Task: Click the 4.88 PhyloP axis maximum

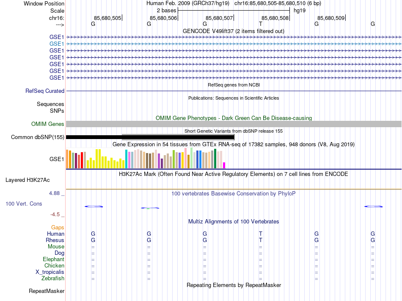Action: pyautogui.click(x=54, y=193)
